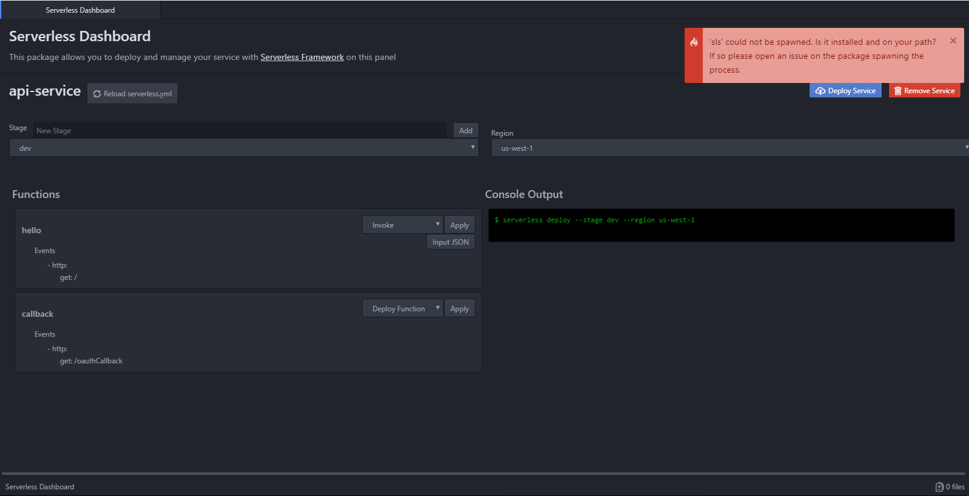This screenshot has height=496, width=969.
Task: Click the Reload serverless.yml button
Action: point(132,93)
